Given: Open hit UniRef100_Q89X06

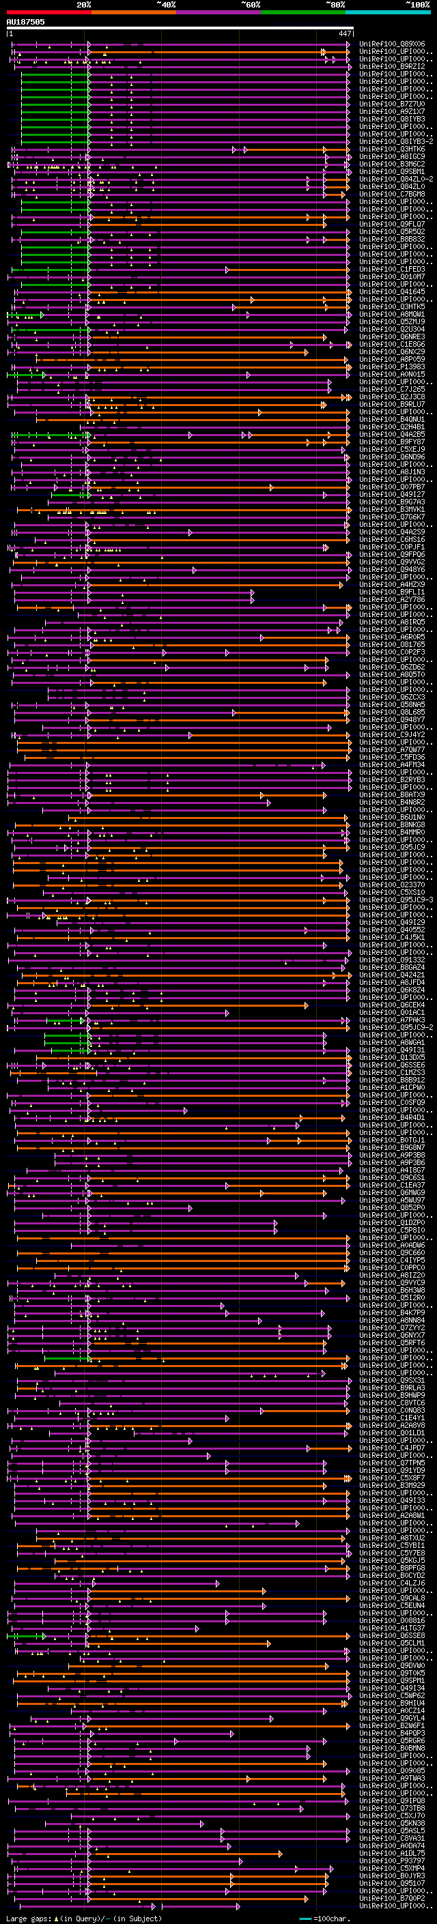Looking at the screenshot, I should pos(391,44).
